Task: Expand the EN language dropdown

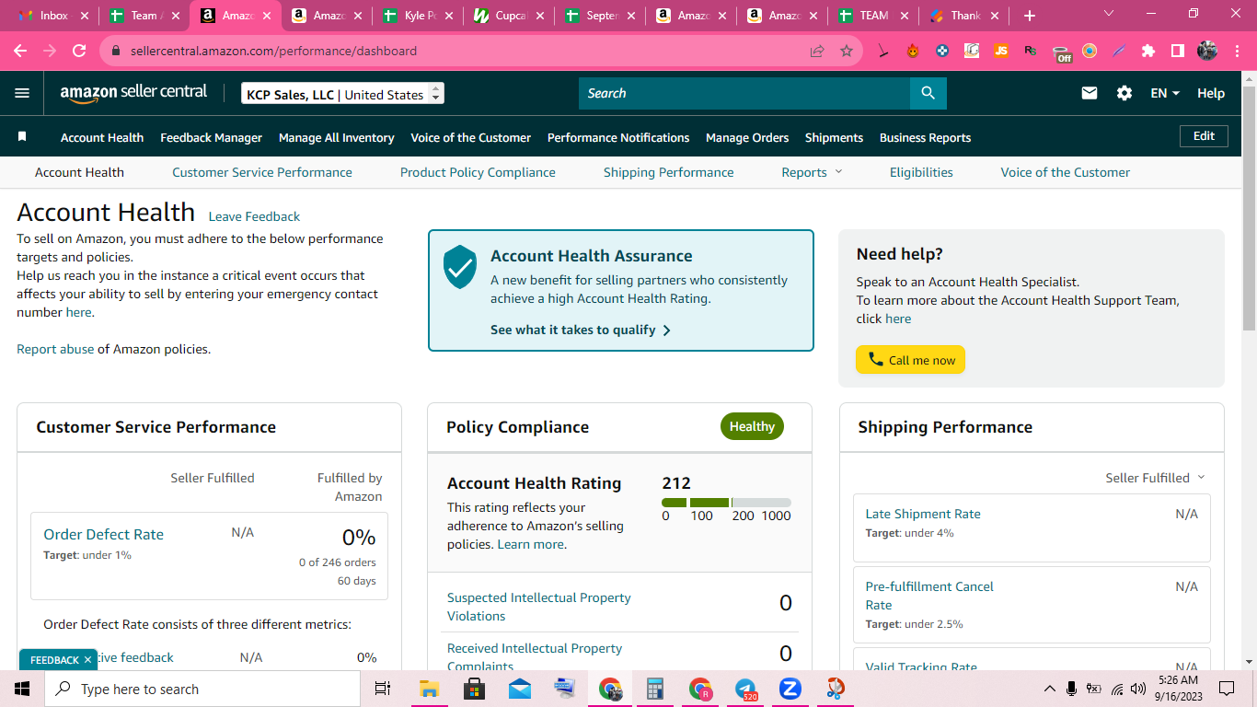Action: pyautogui.click(x=1165, y=93)
